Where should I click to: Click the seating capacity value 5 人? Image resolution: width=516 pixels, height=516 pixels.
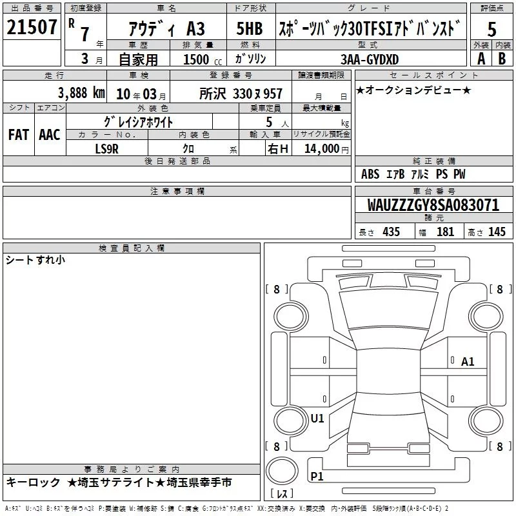277,123
